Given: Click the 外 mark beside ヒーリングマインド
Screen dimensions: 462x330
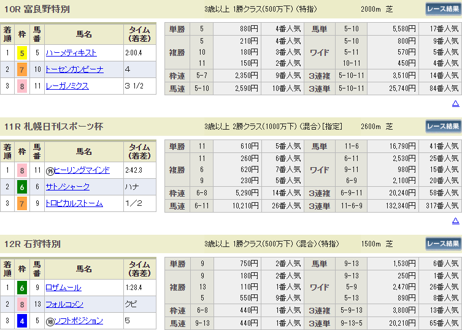Looking at the screenshot, I should point(50,171).
